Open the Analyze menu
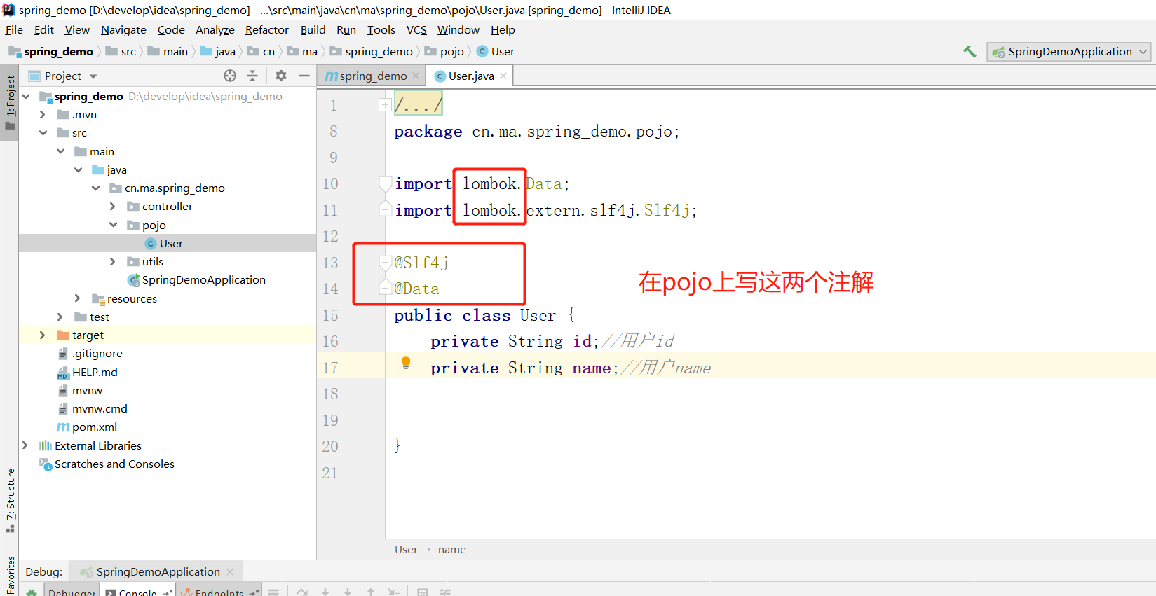Viewport: 1156px width, 596px height. coord(215,29)
